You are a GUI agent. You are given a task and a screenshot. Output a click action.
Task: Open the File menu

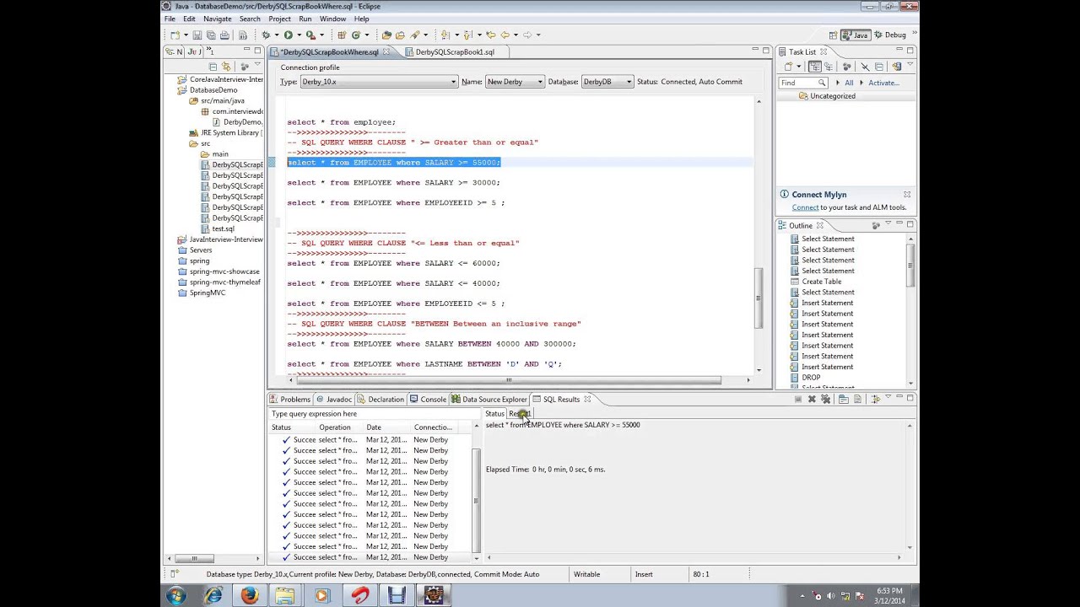(170, 19)
